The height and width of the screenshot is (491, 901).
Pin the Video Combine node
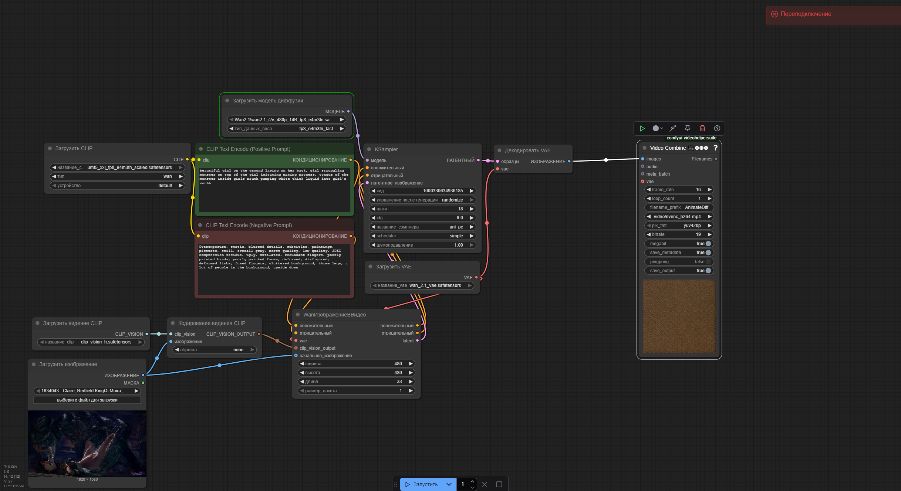click(x=688, y=128)
